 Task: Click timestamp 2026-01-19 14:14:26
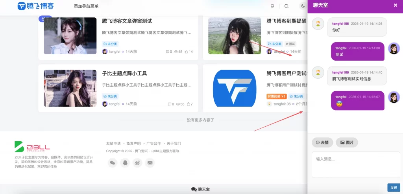coord(366,24)
